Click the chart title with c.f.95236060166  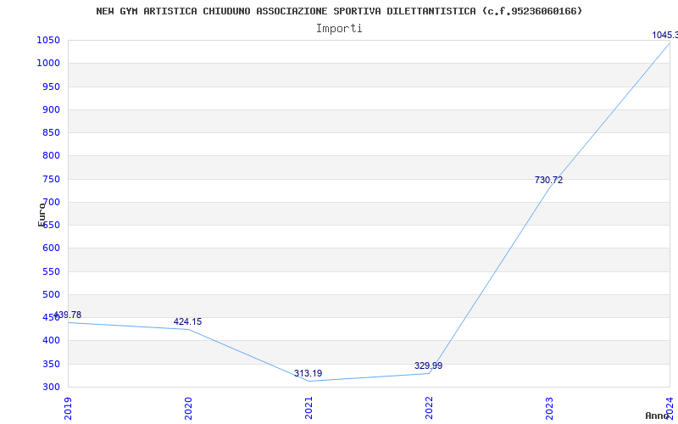pyautogui.click(x=339, y=11)
